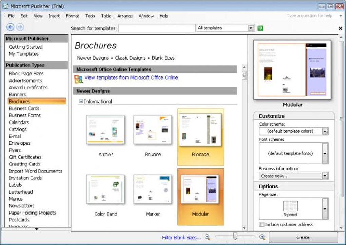Click the Microsoft Office Online templates icon
This screenshot has width=346, height=245.
coord(78,79)
